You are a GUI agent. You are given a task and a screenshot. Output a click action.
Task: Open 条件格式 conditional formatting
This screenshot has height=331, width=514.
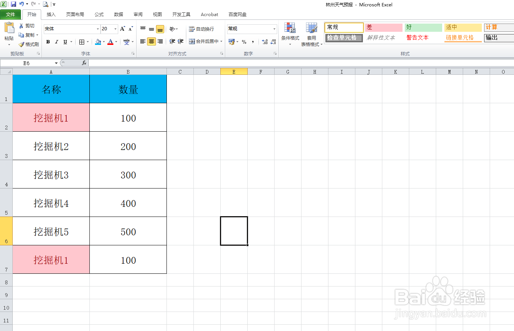click(290, 34)
